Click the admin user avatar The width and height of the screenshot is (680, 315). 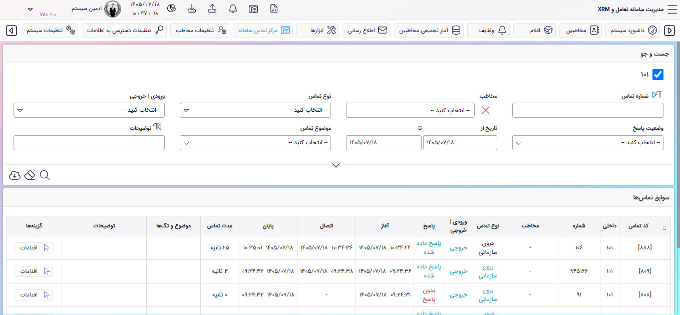click(x=112, y=9)
